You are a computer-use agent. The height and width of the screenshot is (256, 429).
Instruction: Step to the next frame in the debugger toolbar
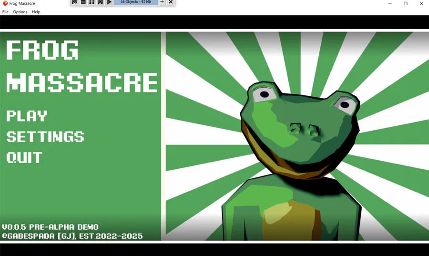click(100, 2)
